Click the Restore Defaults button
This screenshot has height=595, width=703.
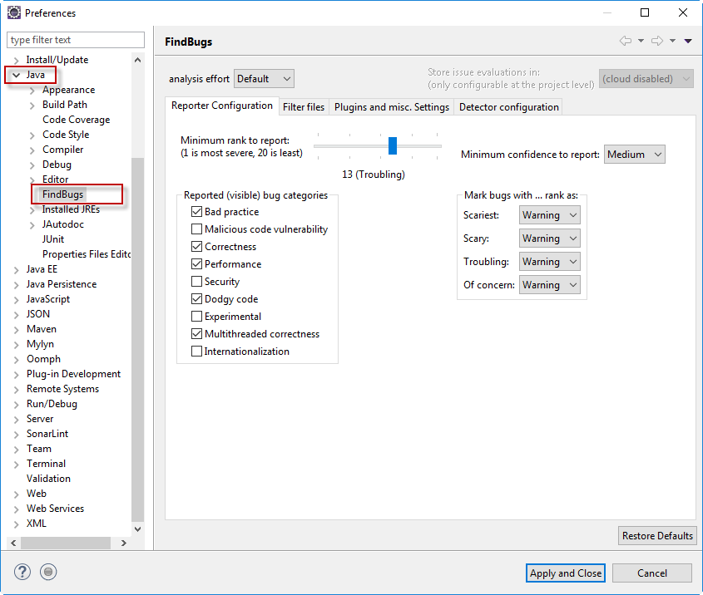click(657, 536)
